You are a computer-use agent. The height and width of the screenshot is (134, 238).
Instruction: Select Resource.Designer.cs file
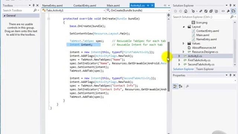coord(205,52)
